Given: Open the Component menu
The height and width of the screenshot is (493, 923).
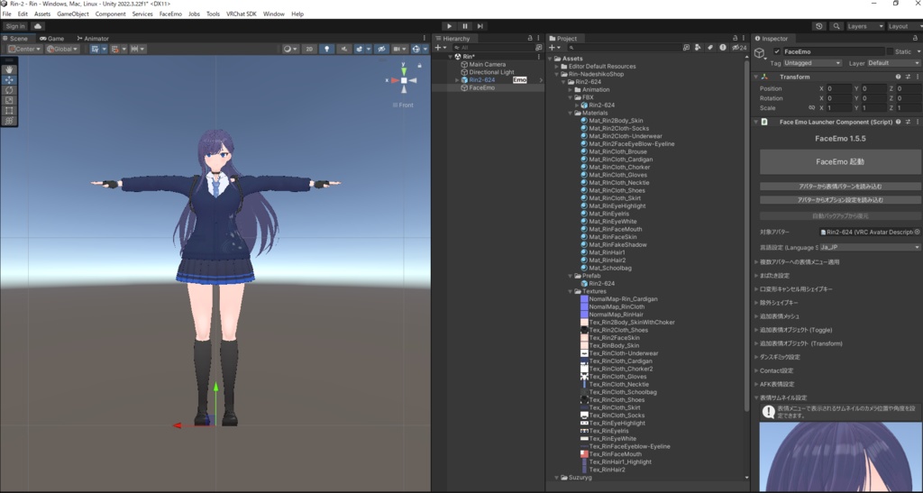Looking at the screenshot, I should [110, 14].
